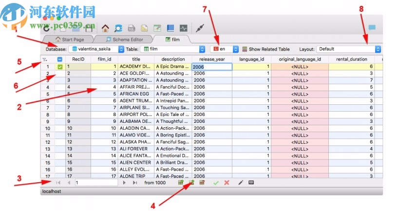This screenshot has height=213, width=399.
Task: Click the record number input field
Action: coord(96,182)
